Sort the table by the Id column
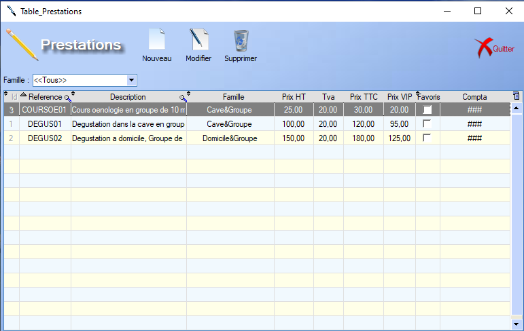The height and width of the screenshot is (331, 524). (14, 97)
